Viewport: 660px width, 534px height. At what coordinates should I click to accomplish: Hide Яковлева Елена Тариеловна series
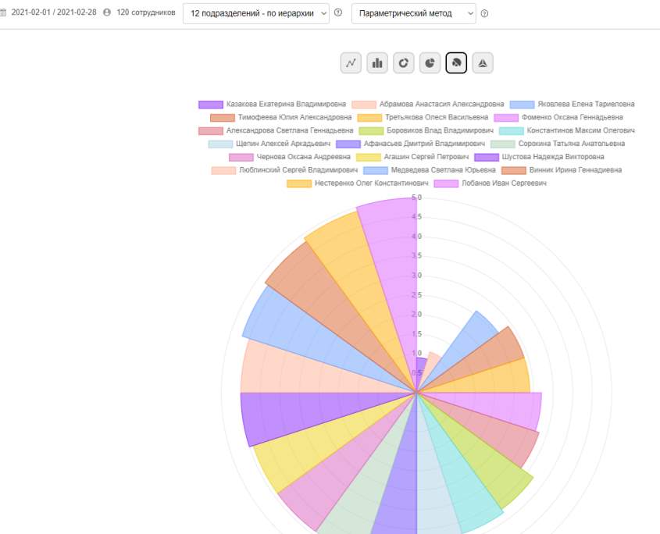(572, 104)
